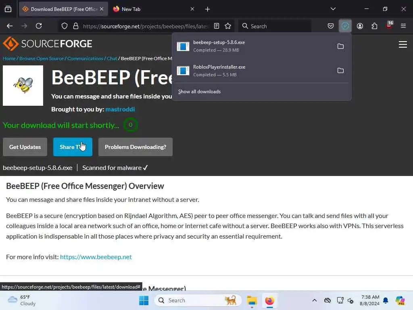Open the Windows Start menu
The height and width of the screenshot is (310, 413).
[x=144, y=300]
